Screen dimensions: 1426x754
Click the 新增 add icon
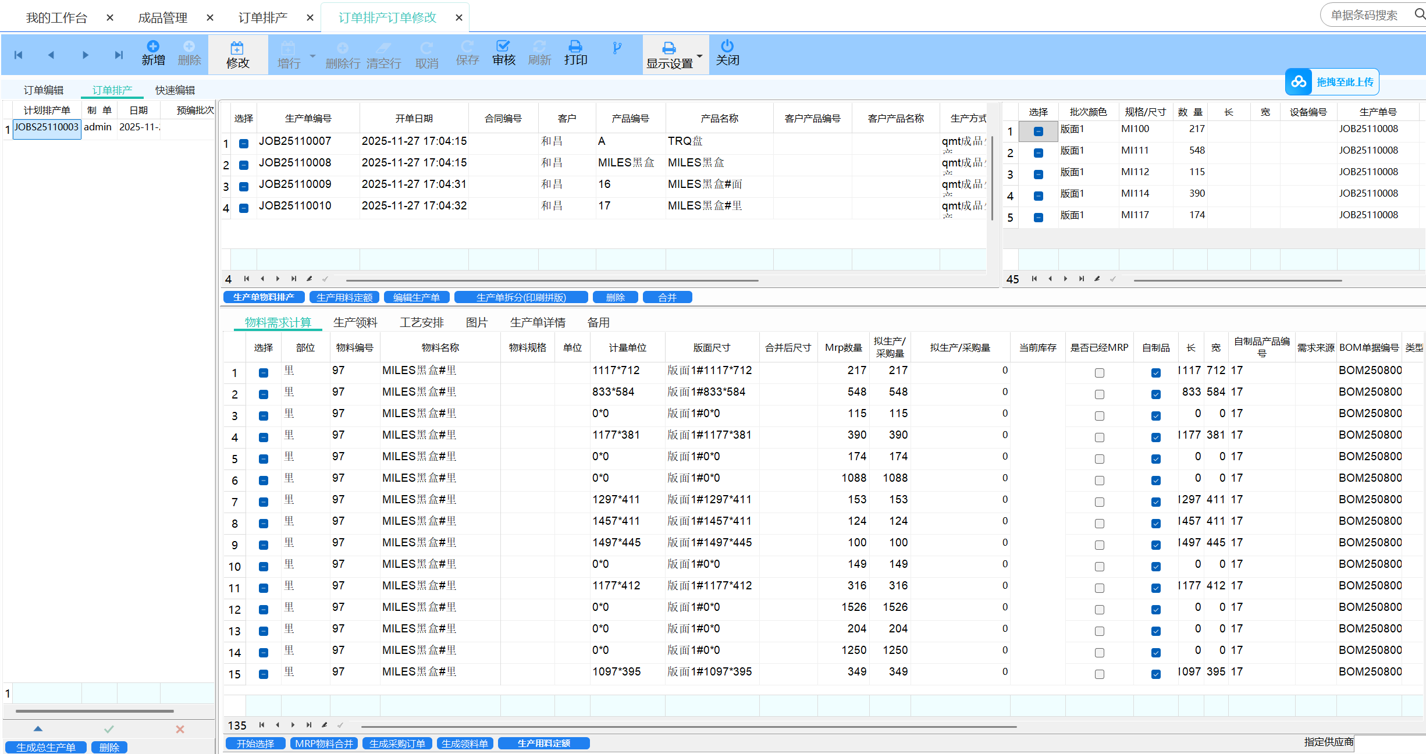click(x=152, y=47)
